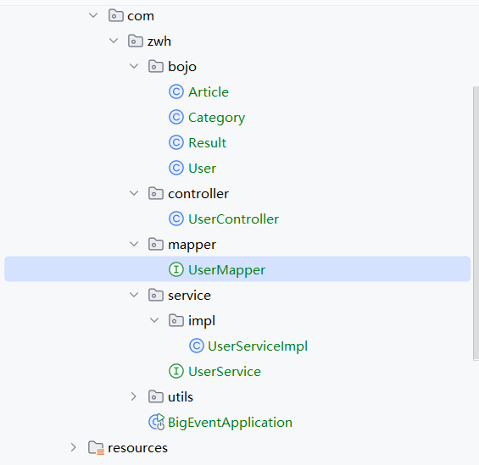Expand the utils package
The width and height of the screenshot is (479, 465).
pos(133,396)
